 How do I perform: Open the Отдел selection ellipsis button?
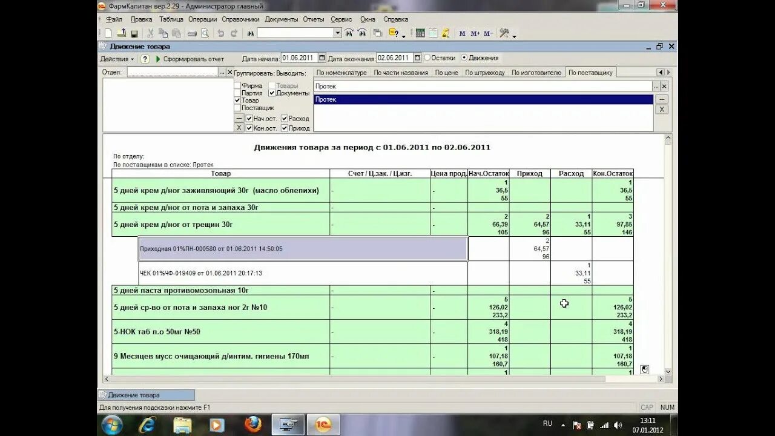(222, 72)
